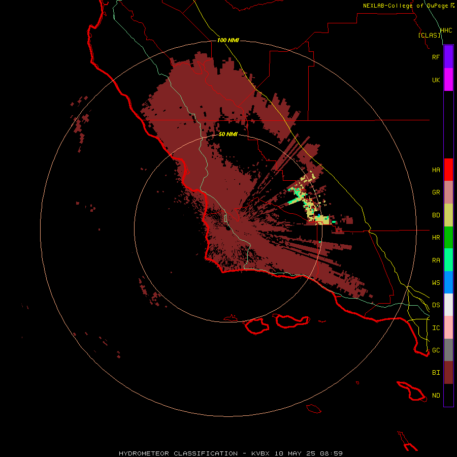Click the 100 NMI range ring label
This screenshot has width=457, height=457.
[228, 40]
